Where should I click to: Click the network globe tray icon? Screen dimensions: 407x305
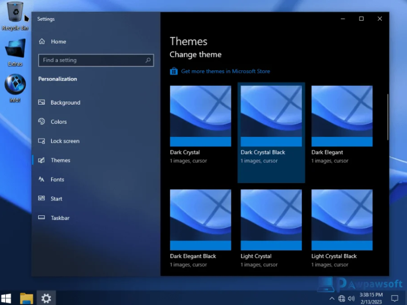pyautogui.click(x=342, y=299)
